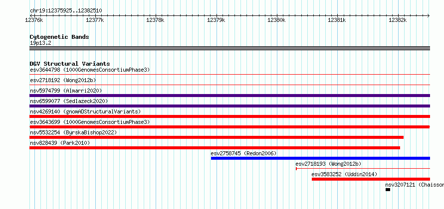
Task: Open variant esv2758745 (Redon2006) label
Action: click(x=243, y=153)
